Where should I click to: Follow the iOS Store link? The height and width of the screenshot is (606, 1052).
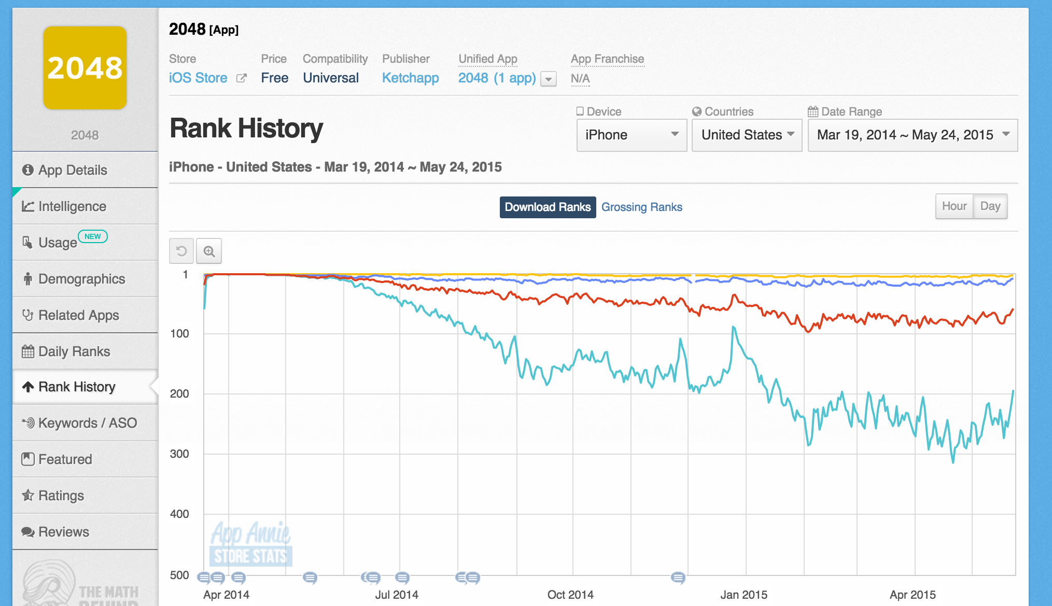(198, 78)
